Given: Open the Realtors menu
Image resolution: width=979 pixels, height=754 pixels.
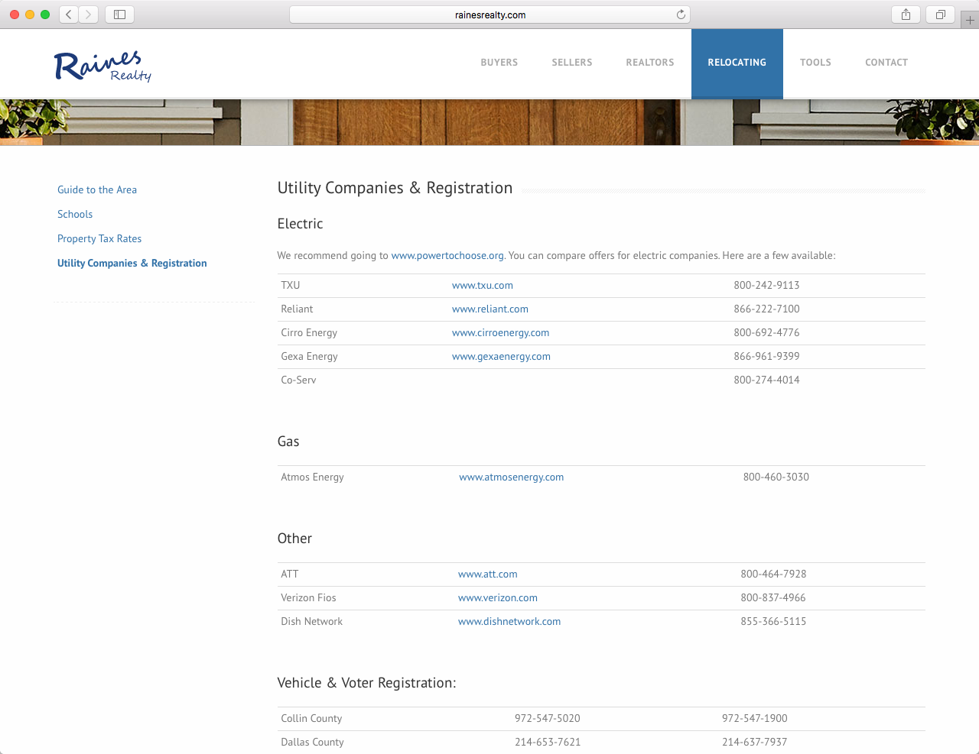Looking at the screenshot, I should click(x=650, y=63).
